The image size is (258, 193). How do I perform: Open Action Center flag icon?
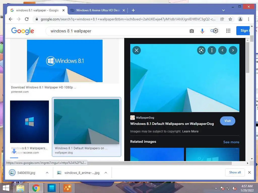coord(222,188)
